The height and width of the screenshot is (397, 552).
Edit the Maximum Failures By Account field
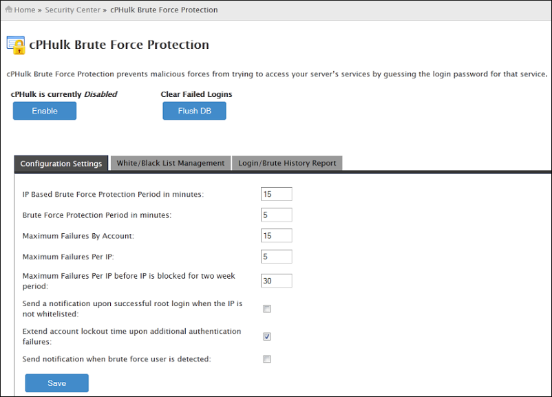pos(277,236)
